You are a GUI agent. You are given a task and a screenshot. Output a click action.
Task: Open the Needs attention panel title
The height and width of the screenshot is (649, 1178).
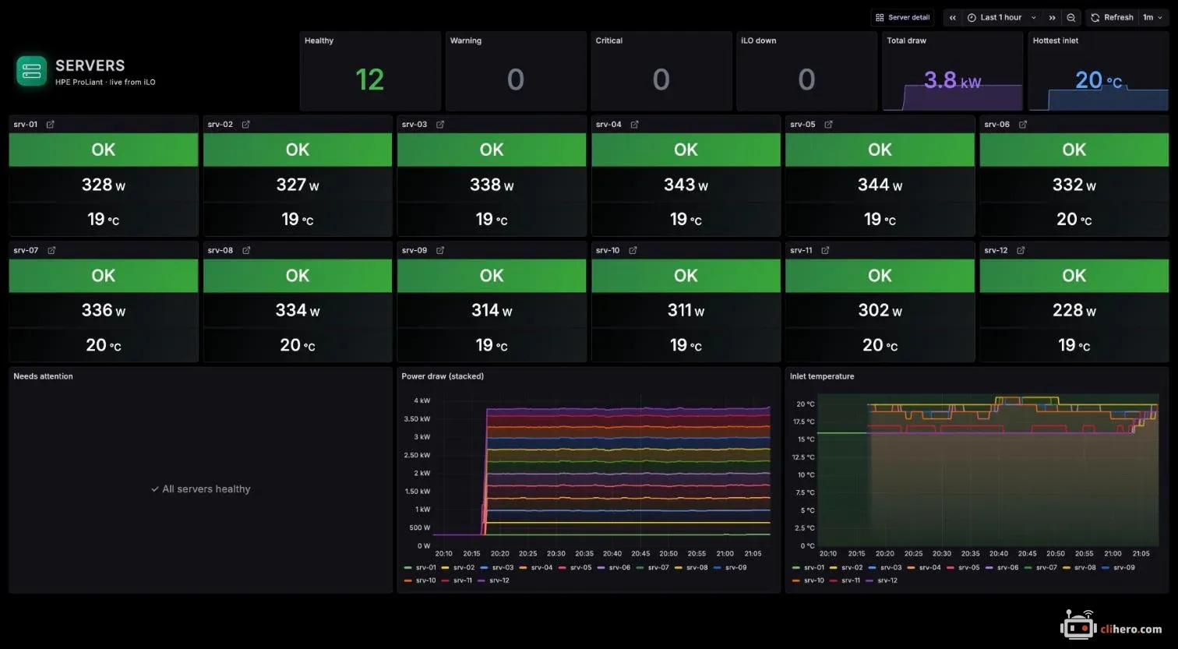pyautogui.click(x=43, y=376)
